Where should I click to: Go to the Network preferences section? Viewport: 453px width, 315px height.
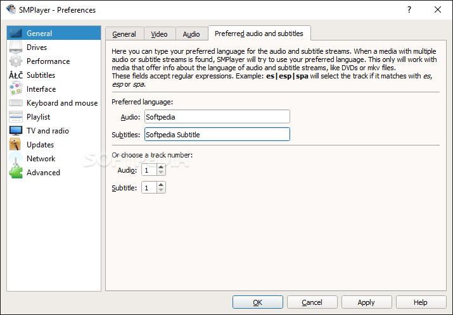(54, 158)
